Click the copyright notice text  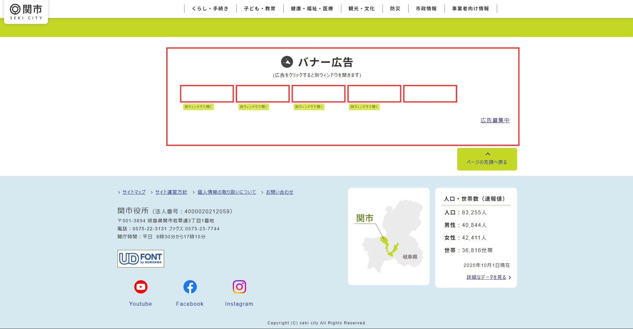tap(317, 323)
